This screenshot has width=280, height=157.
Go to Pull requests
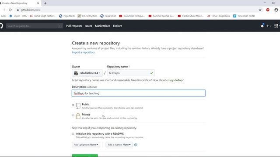point(74,26)
